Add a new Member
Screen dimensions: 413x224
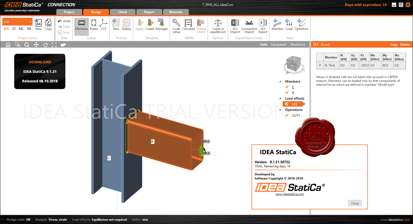pyautogui.click(x=277, y=25)
